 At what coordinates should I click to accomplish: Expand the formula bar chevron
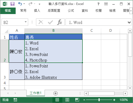tap(129, 22)
